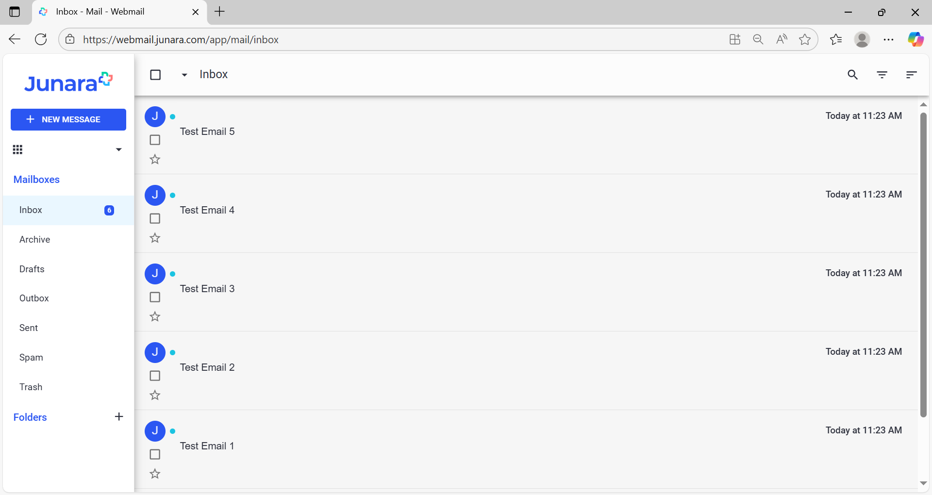Add a new folder with plus icon
This screenshot has width=932, height=495.
coord(119,417)
